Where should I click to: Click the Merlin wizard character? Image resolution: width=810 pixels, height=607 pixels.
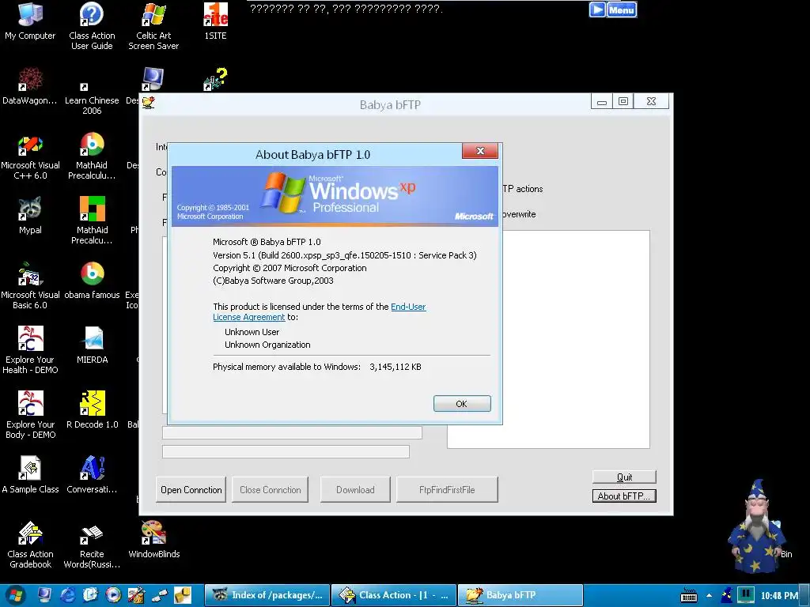[755, 526]
